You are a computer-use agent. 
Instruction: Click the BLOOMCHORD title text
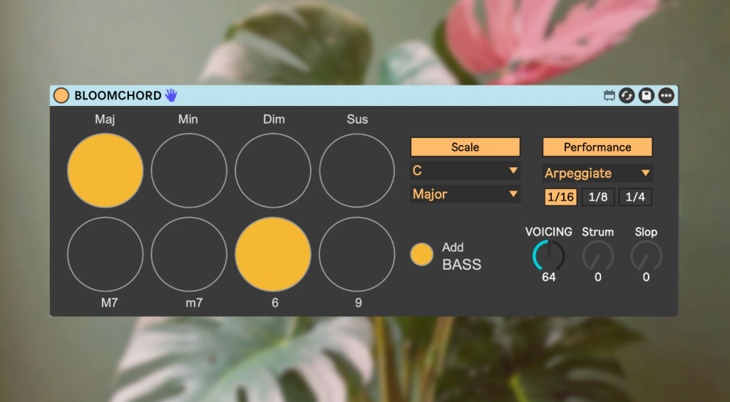coord(118,96)
